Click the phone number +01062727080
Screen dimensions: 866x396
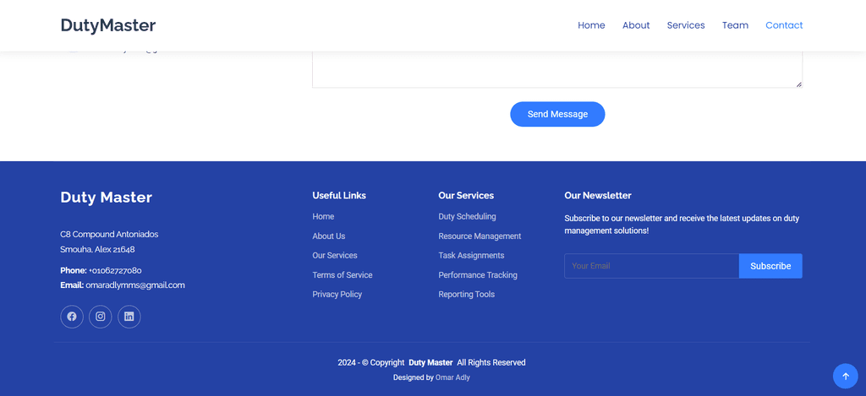[x=115, y=270]
